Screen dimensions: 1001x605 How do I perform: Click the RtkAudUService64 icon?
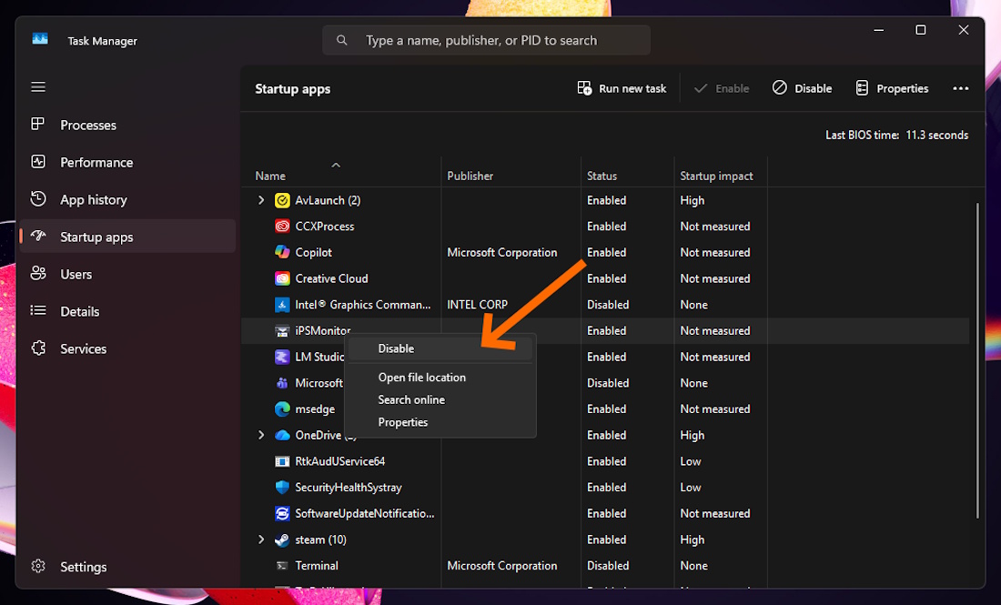[x=282, y=461]
